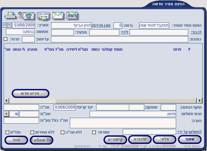Click the % הנחה column header
207x151 pixels.
coord(19,49)
